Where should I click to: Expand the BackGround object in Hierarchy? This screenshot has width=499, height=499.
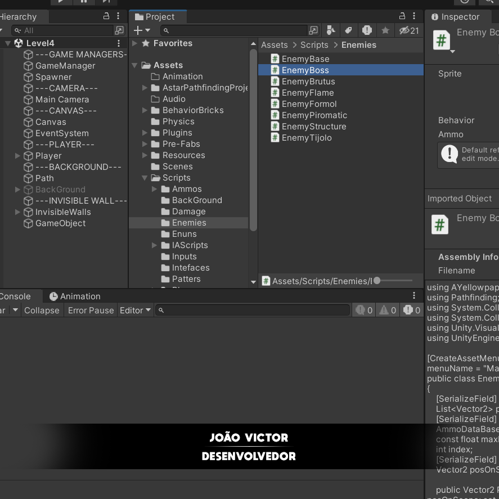tap(17, 190)
